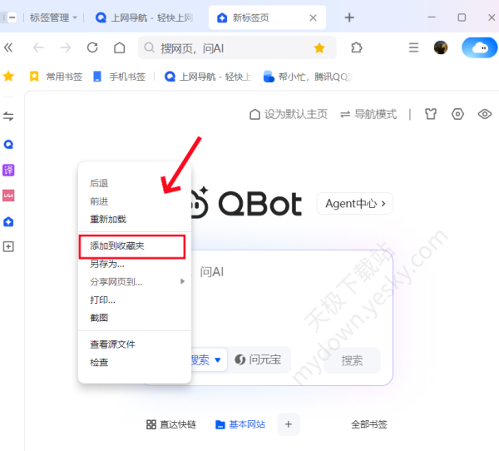This screenshot has height=451, width=499.
Task: Choose 另存为 in context menu
Action: click(x=107, y=264)
